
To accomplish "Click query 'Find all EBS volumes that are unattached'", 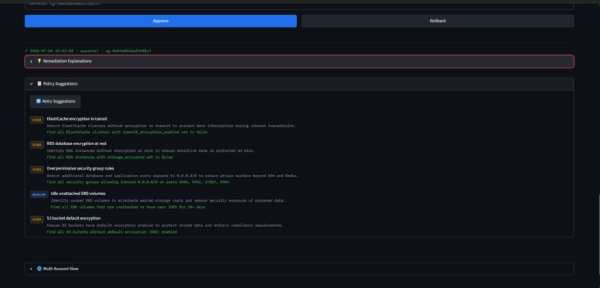I will point(128,207).
